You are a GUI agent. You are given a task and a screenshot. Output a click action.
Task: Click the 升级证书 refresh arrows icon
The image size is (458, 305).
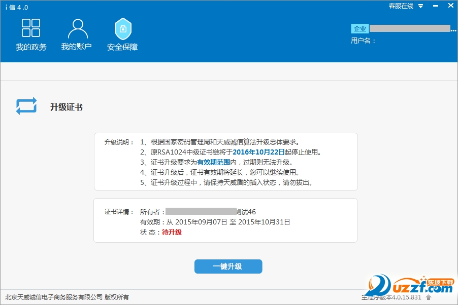coord(26,105)
